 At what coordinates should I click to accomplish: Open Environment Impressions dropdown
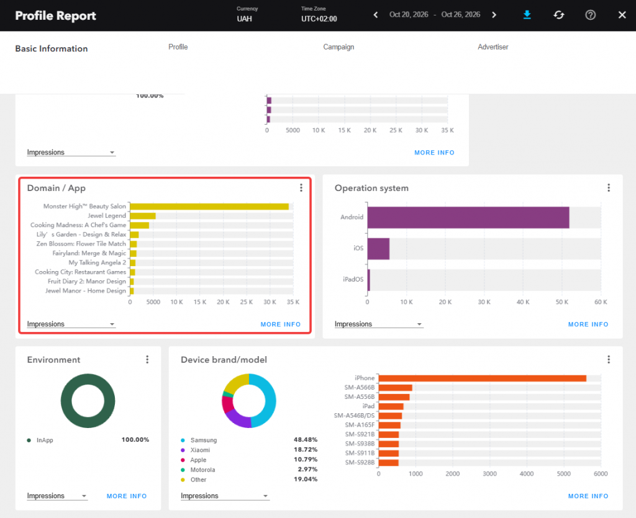(x=57, y=496)
